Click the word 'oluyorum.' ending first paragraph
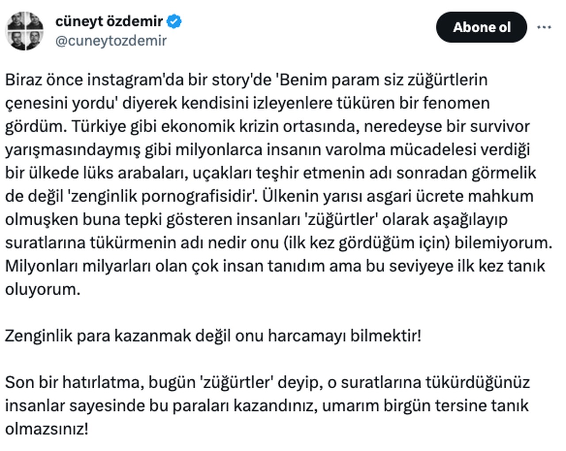Screen dimensions: 566x451 43,289
